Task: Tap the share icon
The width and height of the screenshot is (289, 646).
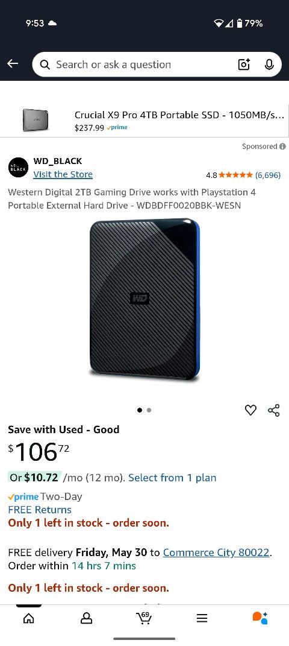Action: pos(274,410)
